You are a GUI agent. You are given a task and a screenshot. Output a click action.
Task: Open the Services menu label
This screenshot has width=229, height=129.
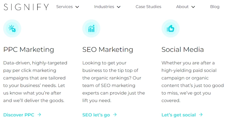[64, 7]
